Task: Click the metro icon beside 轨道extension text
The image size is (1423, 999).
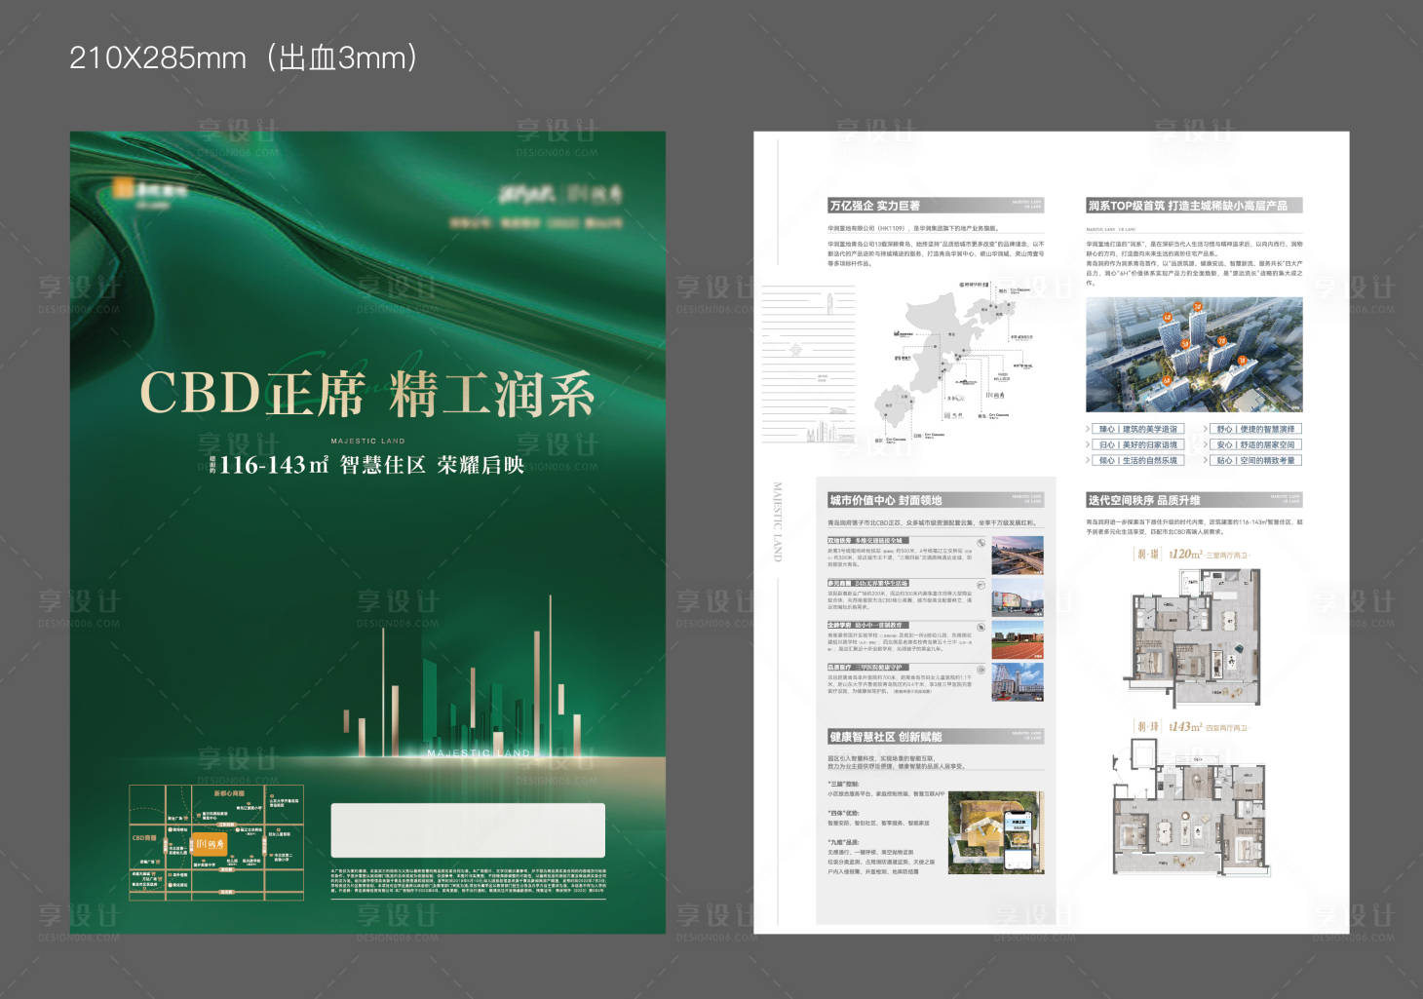Action: tap(981, 543)
